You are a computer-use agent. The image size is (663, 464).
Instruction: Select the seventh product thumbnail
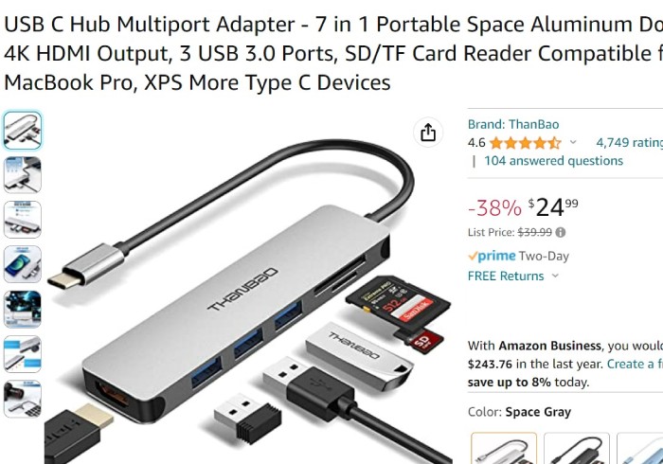(23, 399)
